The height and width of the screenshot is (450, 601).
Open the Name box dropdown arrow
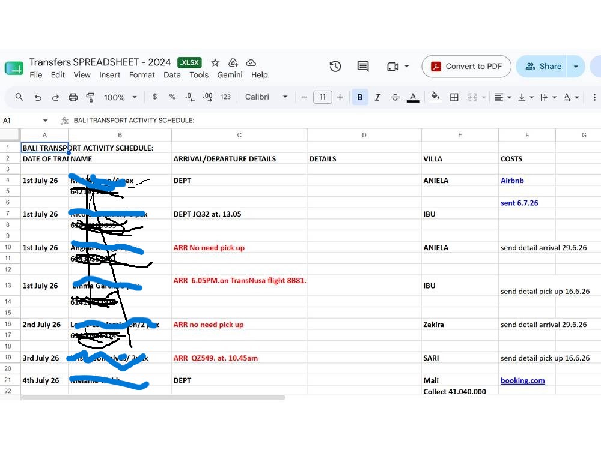coord(45,121)
